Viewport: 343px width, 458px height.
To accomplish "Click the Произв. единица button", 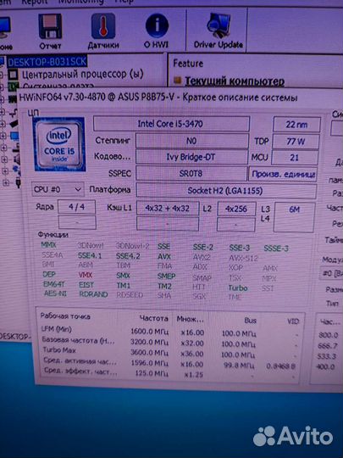I will [x=283, y=175].
